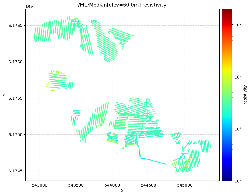Image resolution: width=250 pixels, height=196 pixels.
Task: Click the plot title text
Action: (122, 5)
